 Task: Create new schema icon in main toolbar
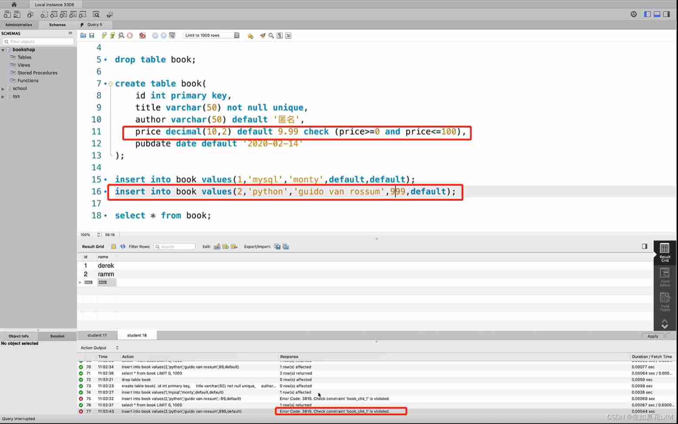pos(44,14)
